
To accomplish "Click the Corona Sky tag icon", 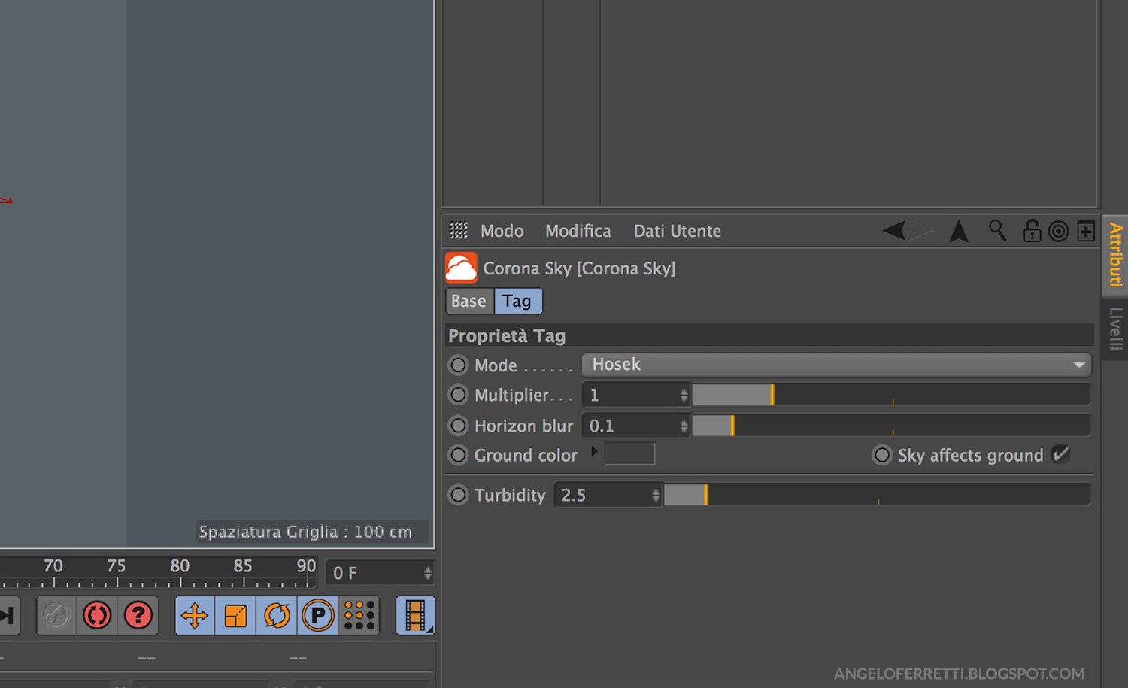I will click(x=461, y=268).
